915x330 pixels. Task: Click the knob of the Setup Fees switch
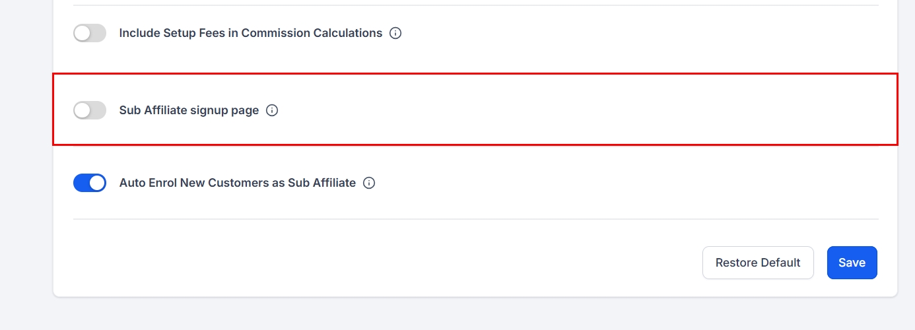click(83, 33)
